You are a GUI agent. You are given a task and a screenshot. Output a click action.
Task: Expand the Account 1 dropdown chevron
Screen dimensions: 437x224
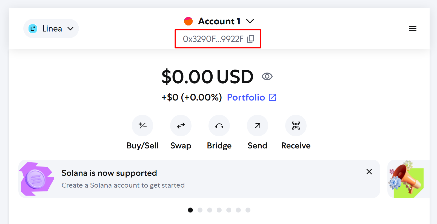[x=250, y=21]
